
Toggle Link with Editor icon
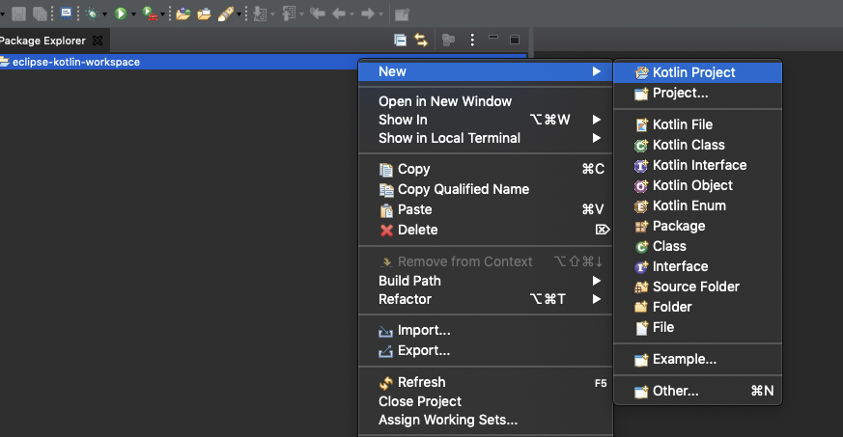coord(421,40)
